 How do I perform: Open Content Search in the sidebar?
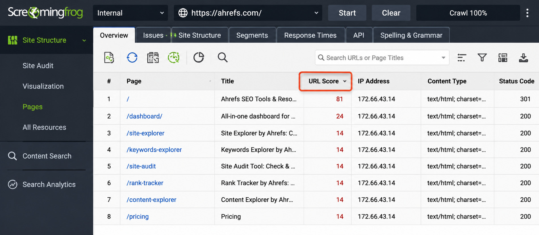click(x=47, y=156)
